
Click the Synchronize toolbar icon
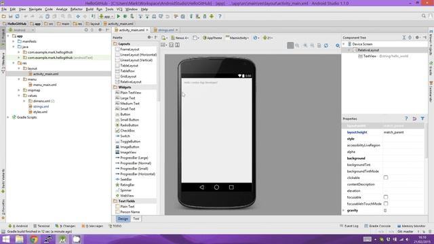coord(18,16)
